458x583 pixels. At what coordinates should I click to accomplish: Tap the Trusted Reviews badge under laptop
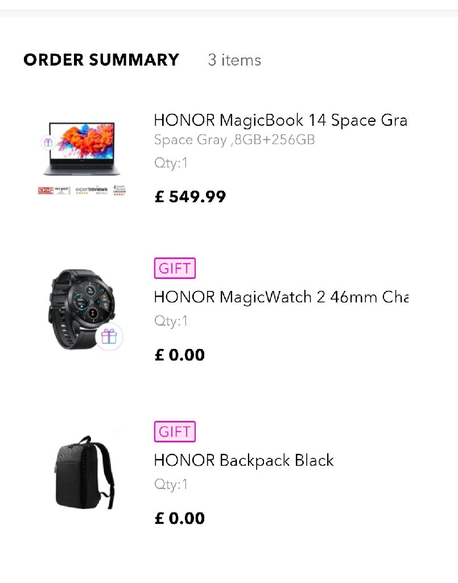pyautogui.click(x=119, y=190)
